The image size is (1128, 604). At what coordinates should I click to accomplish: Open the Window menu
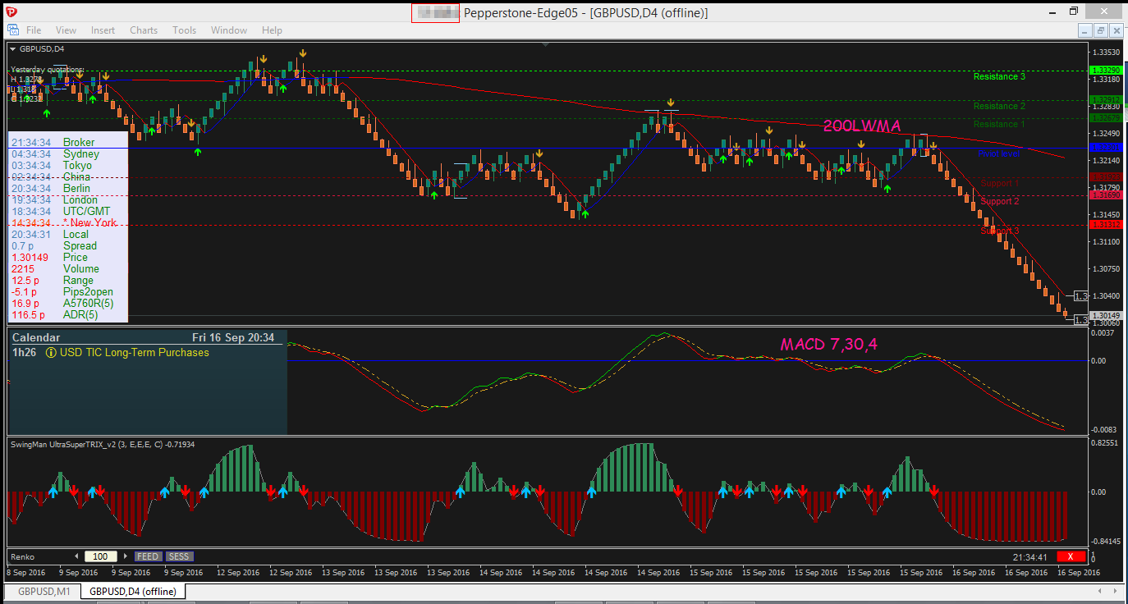pos(229,30)
